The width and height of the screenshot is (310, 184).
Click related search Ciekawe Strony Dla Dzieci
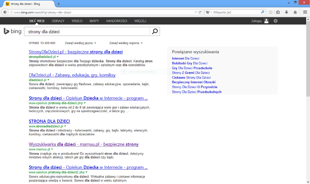tap(191, 78)
